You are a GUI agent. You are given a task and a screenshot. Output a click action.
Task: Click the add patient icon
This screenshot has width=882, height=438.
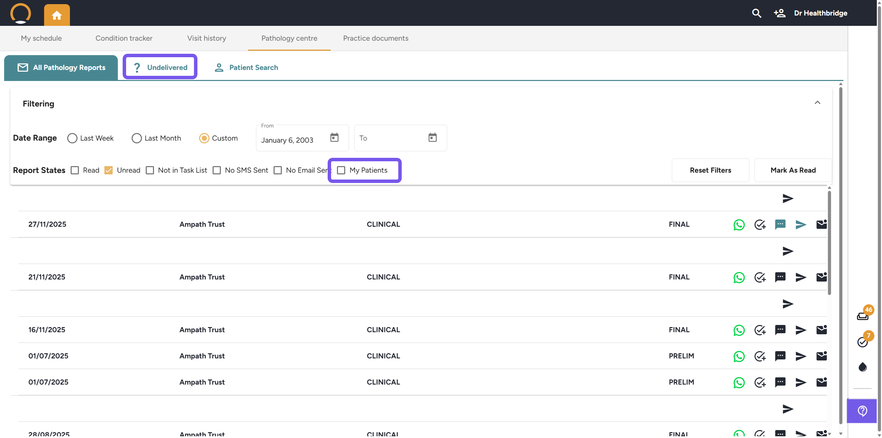[x=779, y=13]
